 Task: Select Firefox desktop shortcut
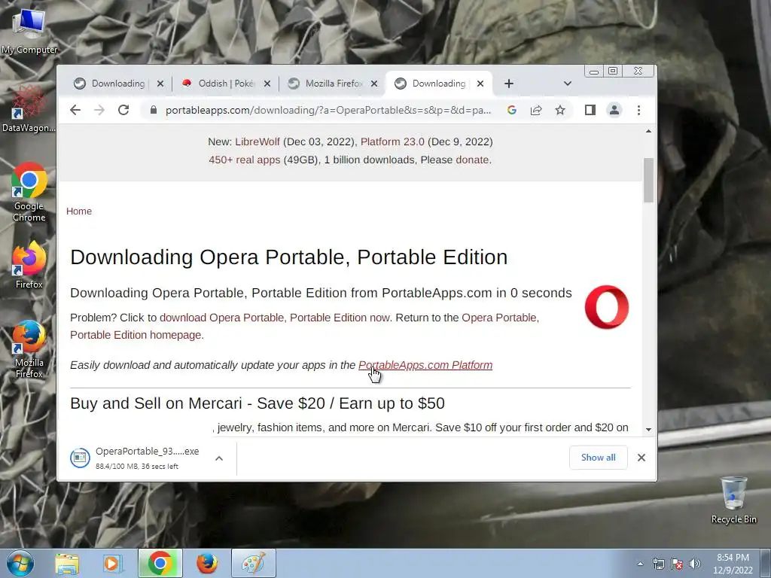29,266
